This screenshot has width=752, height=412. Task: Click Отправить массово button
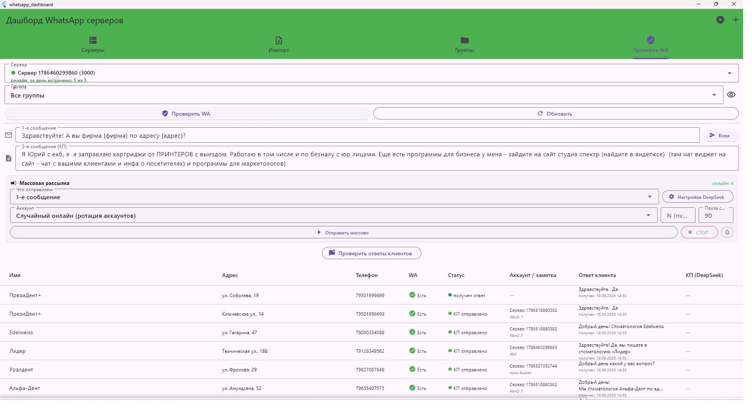pyautogui.click(x=343, y=232)
